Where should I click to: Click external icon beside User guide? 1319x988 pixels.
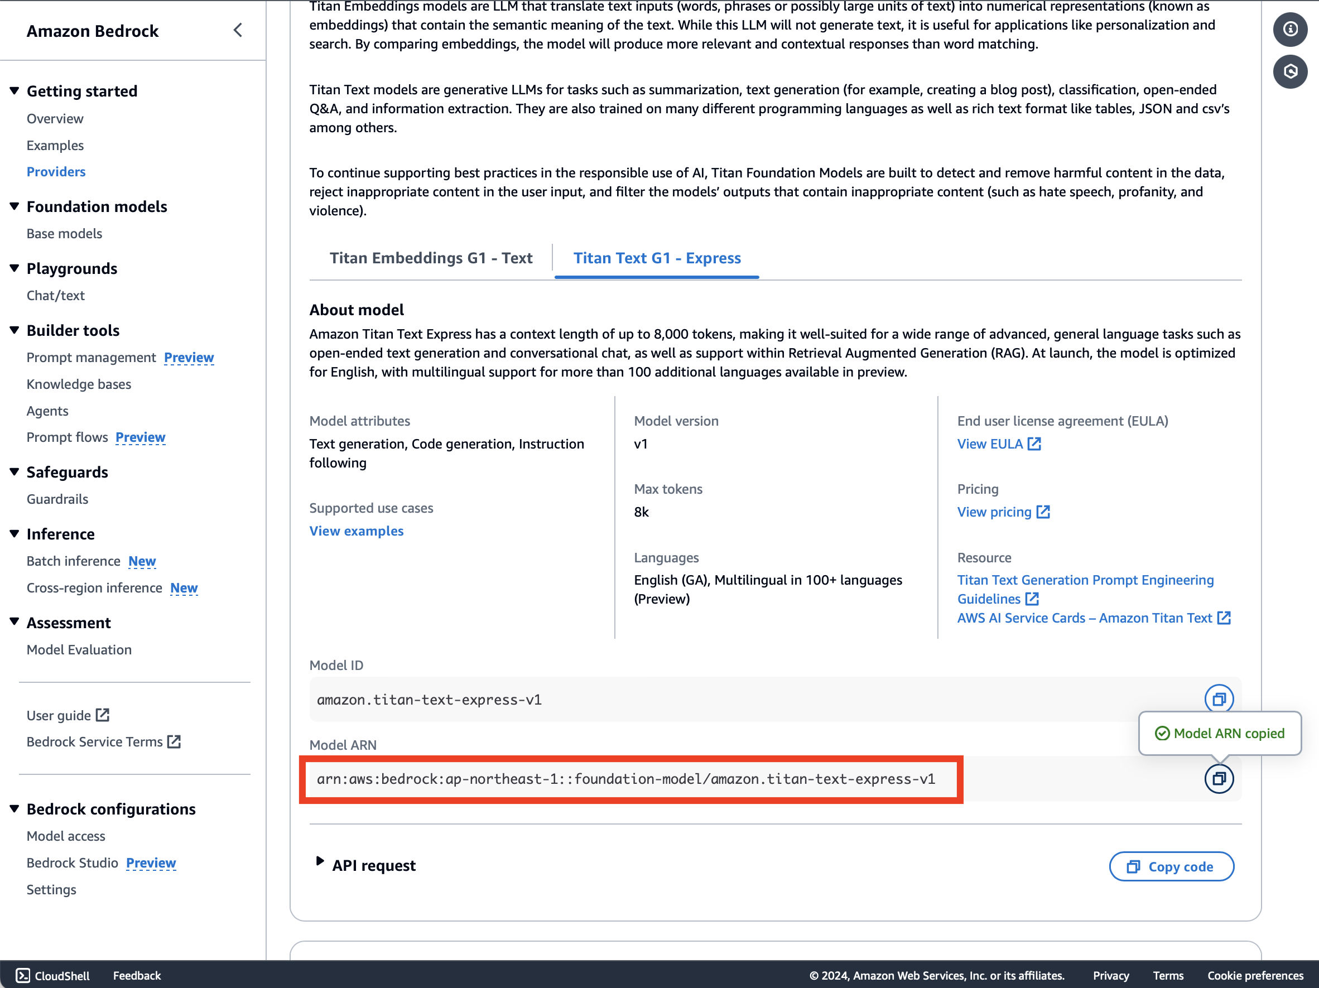tap(103, 715)
